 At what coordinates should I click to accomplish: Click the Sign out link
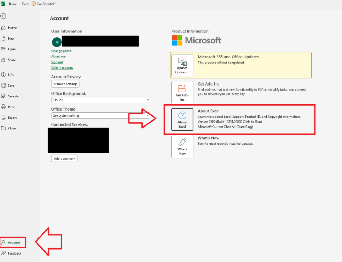(57, 62)
